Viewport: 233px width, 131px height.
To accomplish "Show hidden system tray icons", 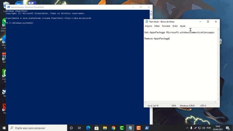I will 187,128.
